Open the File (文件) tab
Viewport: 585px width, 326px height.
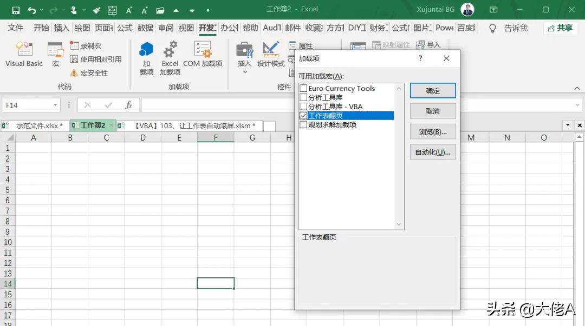pyautogui.click(x=15, y=28)
